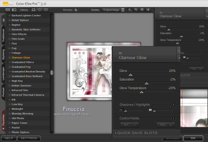Switch to the All filters tab
The width and height of the screenshot is (208, 142).
pos(4,20)
